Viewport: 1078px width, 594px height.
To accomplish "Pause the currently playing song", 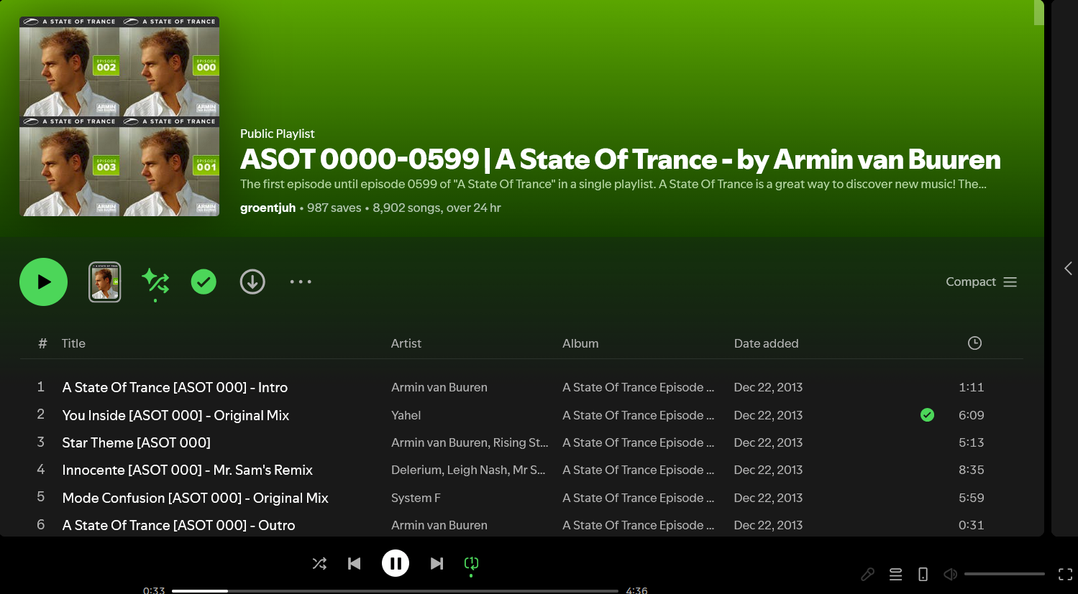I will coord(396,564).
